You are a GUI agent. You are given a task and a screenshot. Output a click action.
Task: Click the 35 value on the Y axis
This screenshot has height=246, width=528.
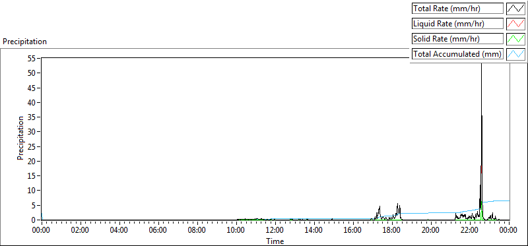[32, 117]
